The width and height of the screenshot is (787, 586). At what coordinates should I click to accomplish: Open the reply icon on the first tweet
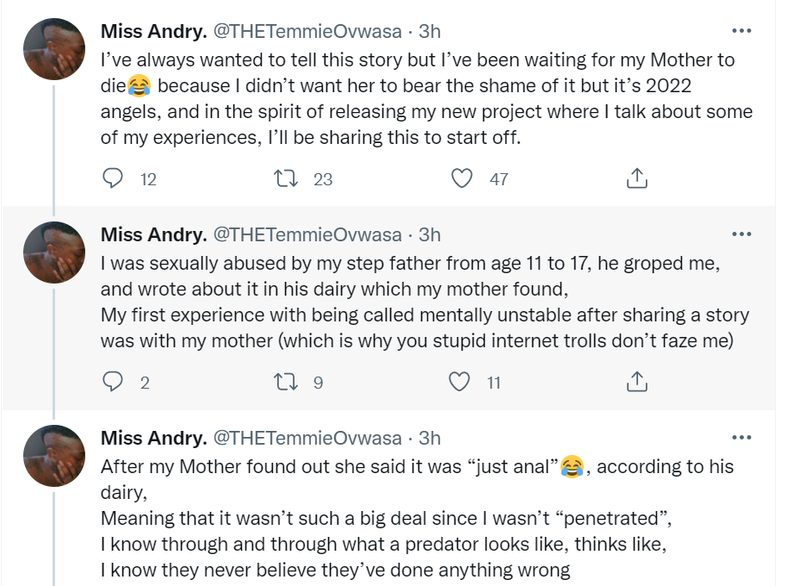click(x=113, y=178)
